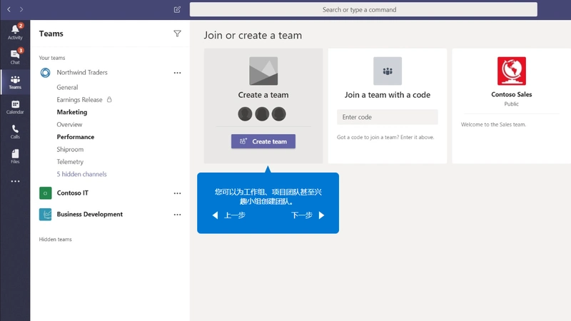
Task: Open the Files section
Action: pos(15,156)
